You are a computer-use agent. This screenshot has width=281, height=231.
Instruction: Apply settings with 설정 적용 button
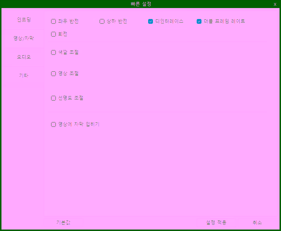[216, 223]
